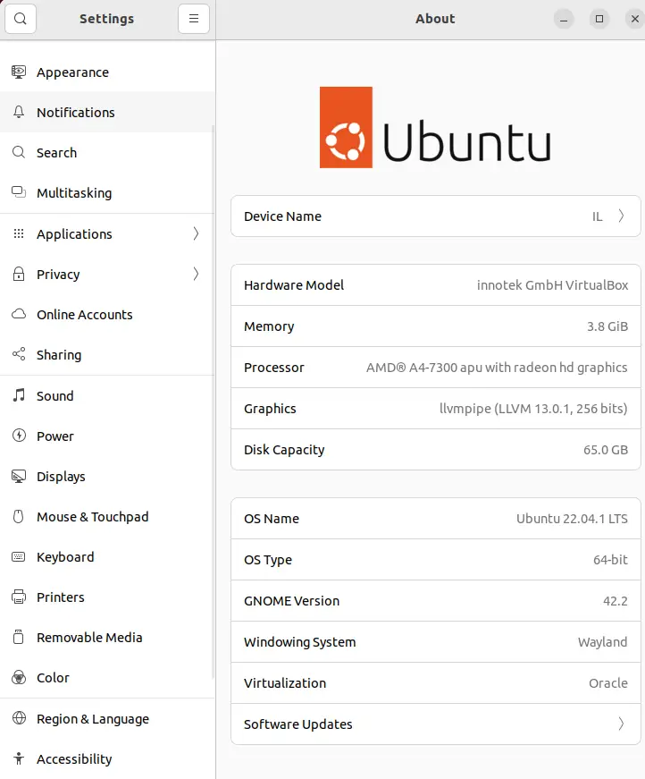The height and width of the screenshot is (779, 645).
Task: Click the Power icon
Action: pos(19,436)
